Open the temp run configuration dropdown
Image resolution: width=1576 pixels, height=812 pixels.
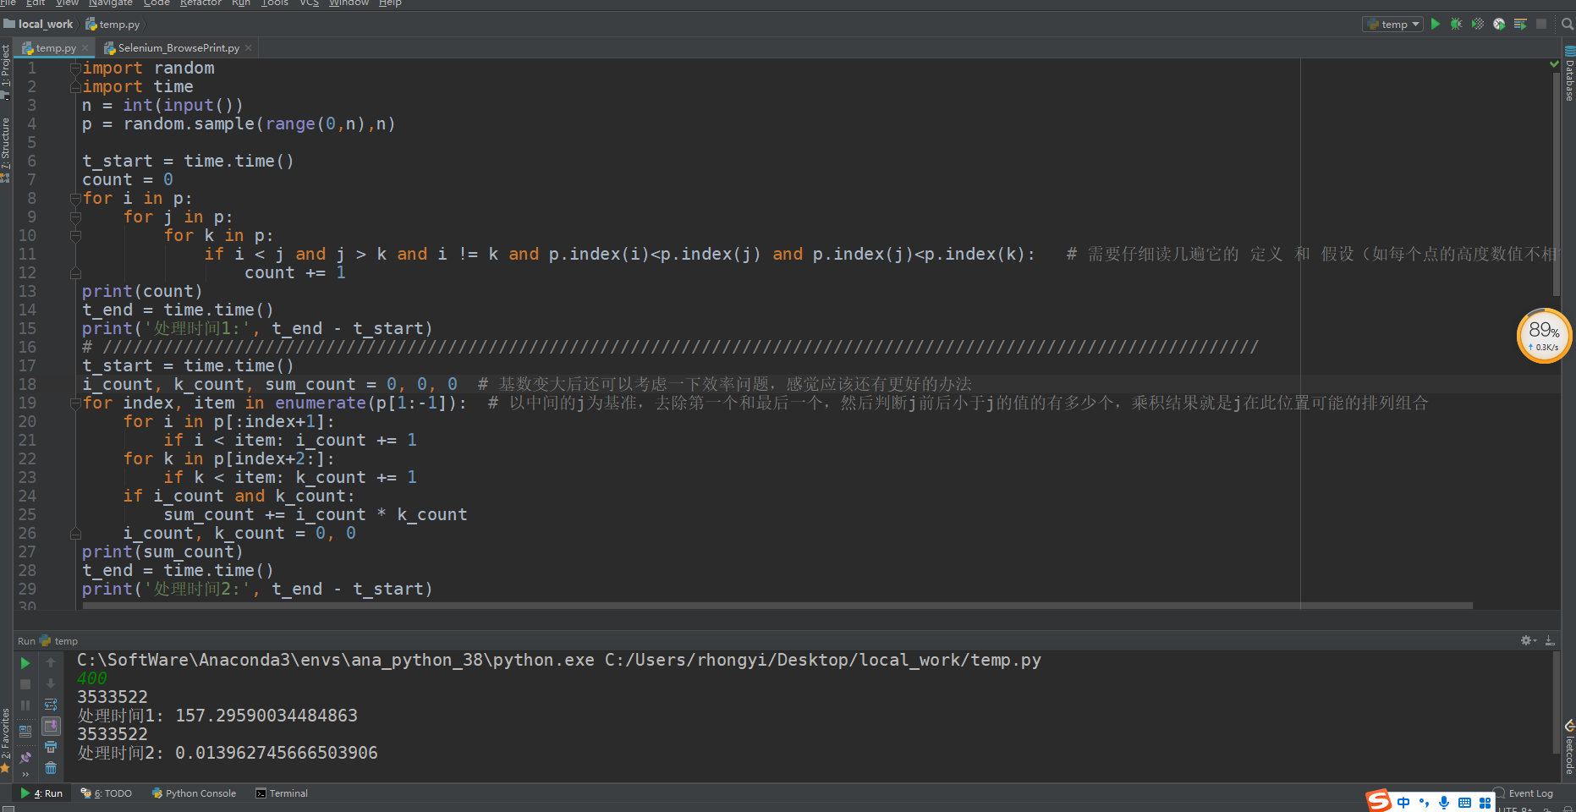click(x=1392, y=25)
